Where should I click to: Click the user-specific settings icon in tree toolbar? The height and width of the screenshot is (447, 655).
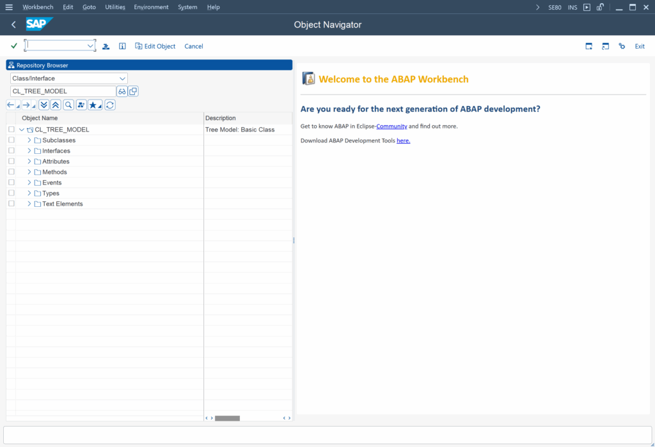coord(81,105)
